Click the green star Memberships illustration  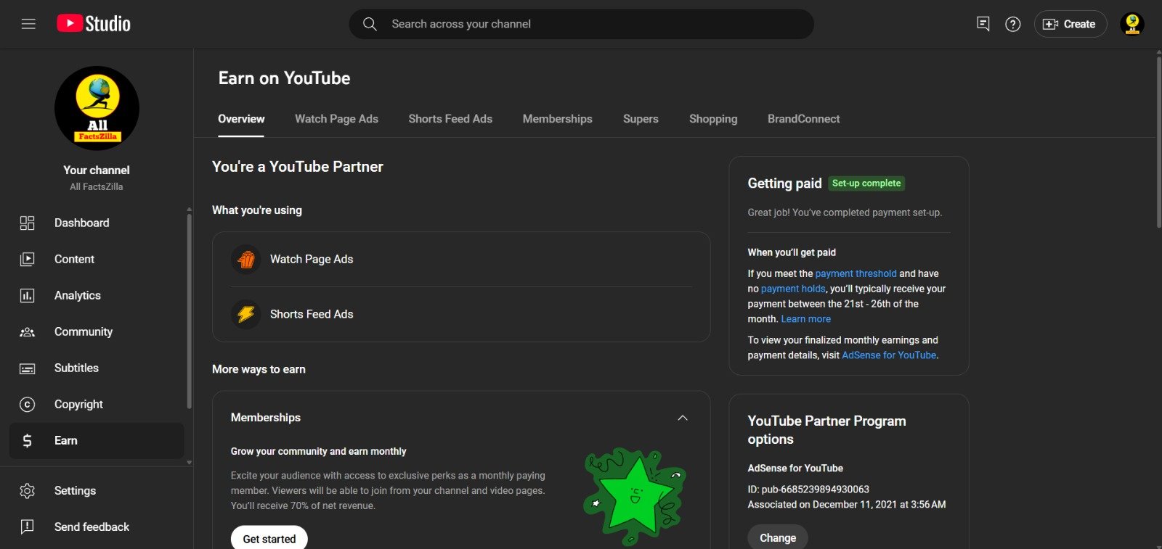click(635, 496)
